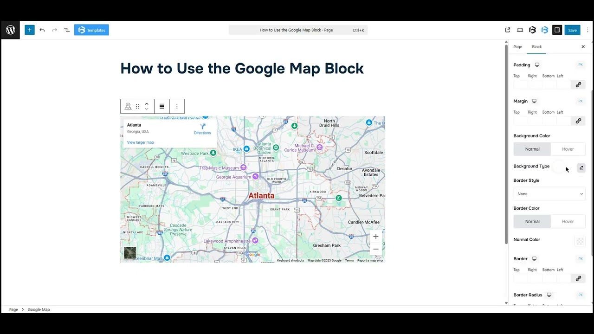Click the Undo arrow icon
Image resolution: width=594 pixels, height=334 pixels.
[42, 30]
